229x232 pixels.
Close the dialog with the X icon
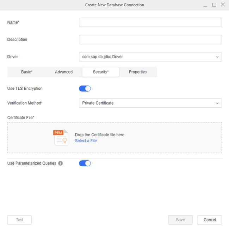(223, 5)
